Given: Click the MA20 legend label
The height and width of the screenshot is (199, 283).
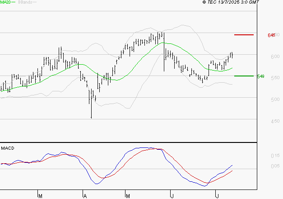Looking at the screenshot, I should click(x=5, y=2).
